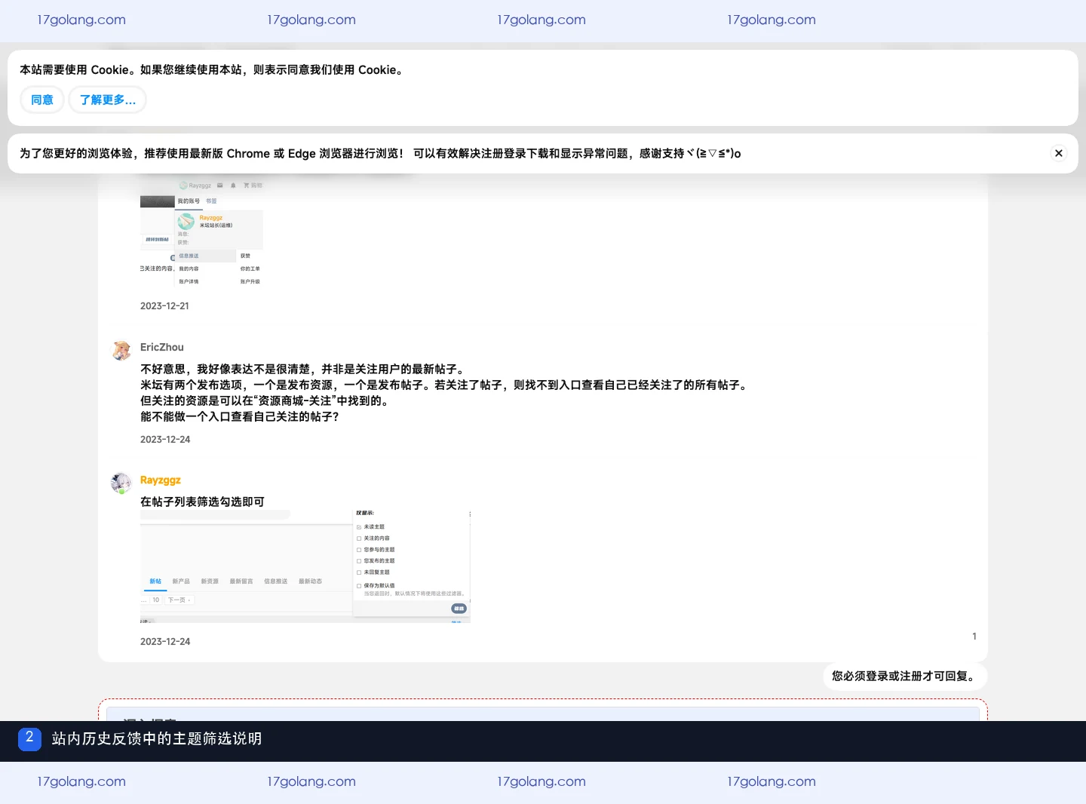
Task: Click the line 能不能做一个入口查看自己关注的帖子?
Action: pyautogui.click(x=240, y=416)
